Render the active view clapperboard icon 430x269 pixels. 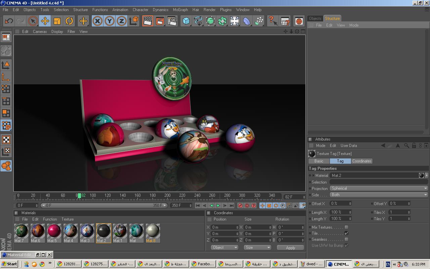click(x=148, y=21)
